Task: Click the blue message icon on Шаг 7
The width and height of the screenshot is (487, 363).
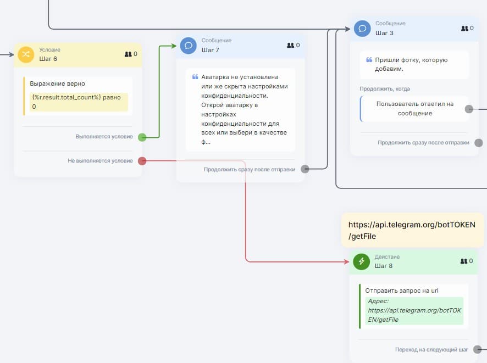Action: click(x=188, y=46)
